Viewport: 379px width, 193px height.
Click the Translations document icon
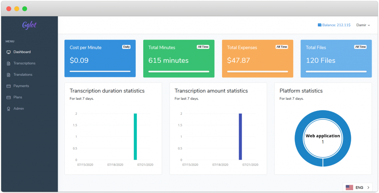coord(9,75)
